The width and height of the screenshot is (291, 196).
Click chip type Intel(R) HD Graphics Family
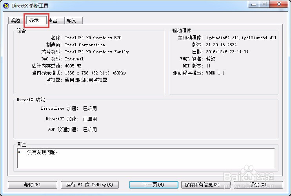pos(97,52)
